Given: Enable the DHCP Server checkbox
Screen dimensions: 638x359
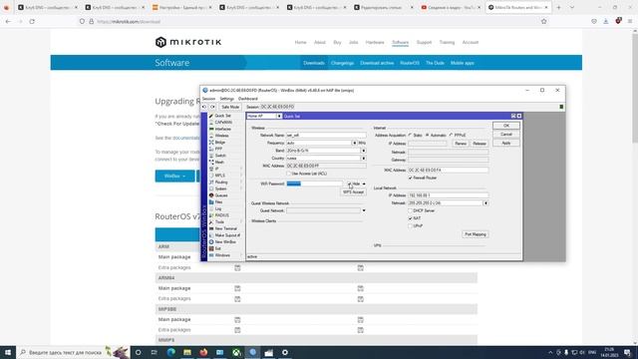Looking at the screenshot, I should [410, 210].
